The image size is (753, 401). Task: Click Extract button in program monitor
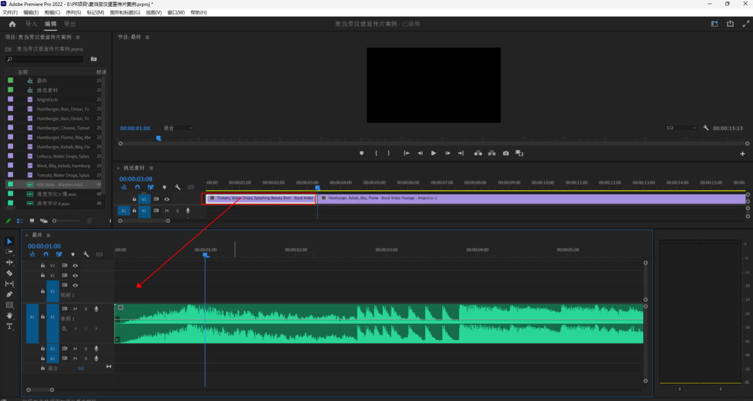pyautogui.click(x=492, y=153)
